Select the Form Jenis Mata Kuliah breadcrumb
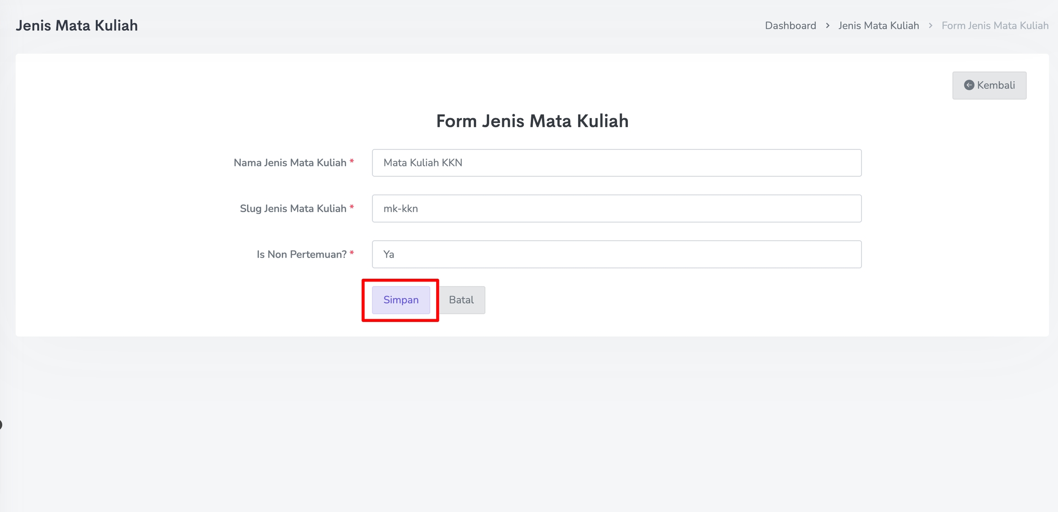1058x512 pixels. tap(995, 26)
